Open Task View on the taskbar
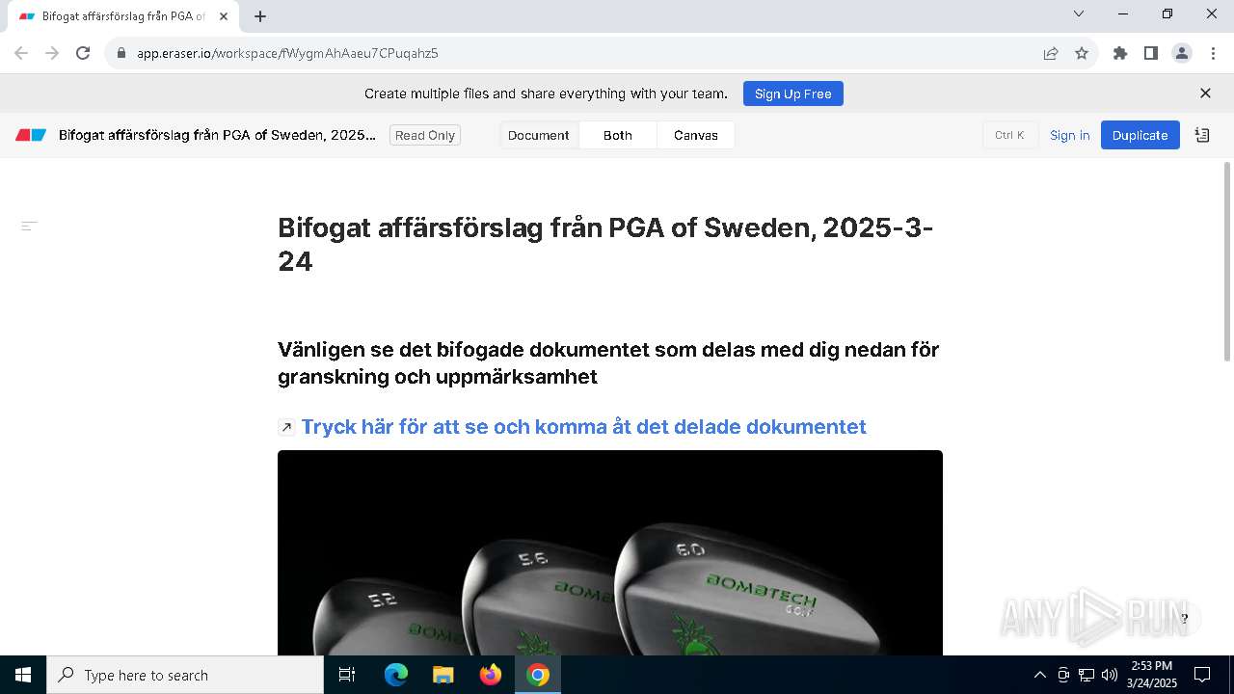Viewport: 1234px width, 694px height. [x=347, y=675]
